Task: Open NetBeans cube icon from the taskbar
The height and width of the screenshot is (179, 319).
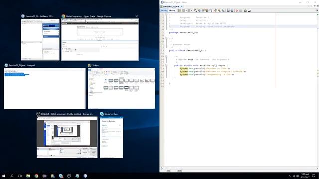Action: point(85,176)
